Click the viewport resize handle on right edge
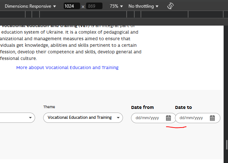Viewport: 228px width, 163px height. pos(226,145)
